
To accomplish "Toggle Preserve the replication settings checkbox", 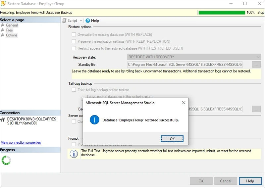I will click(x=74, y=41).
